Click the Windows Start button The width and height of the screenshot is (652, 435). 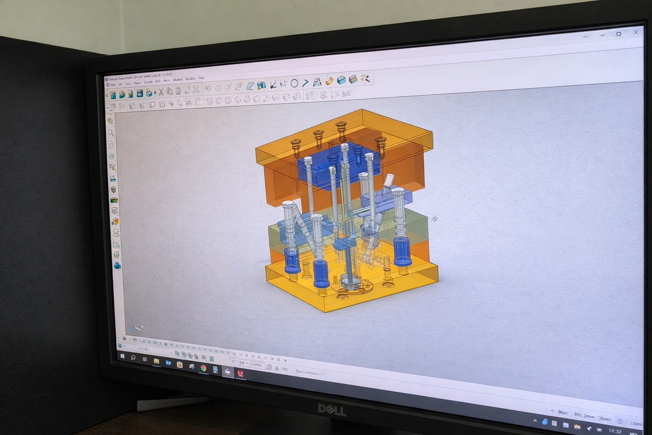coord(122,356)
